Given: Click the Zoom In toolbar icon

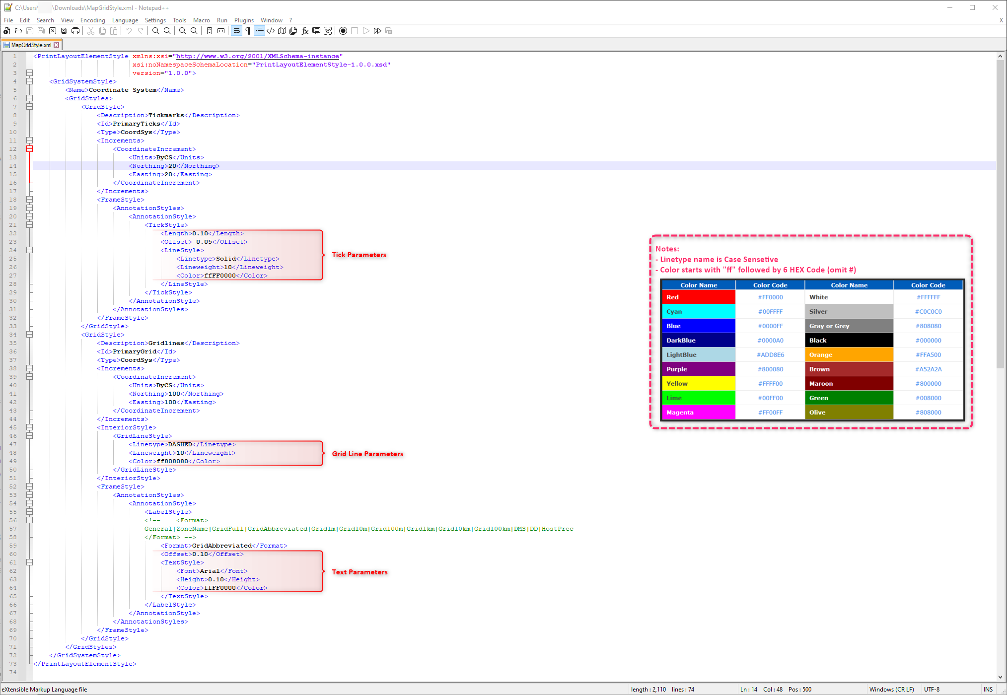Looking at the screenshot, I should (183, 31).
